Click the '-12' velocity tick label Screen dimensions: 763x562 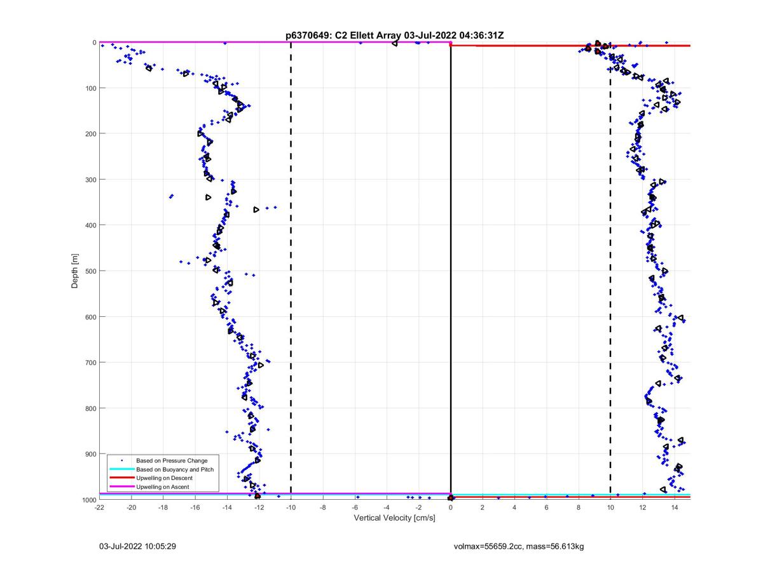pos(259,507)
